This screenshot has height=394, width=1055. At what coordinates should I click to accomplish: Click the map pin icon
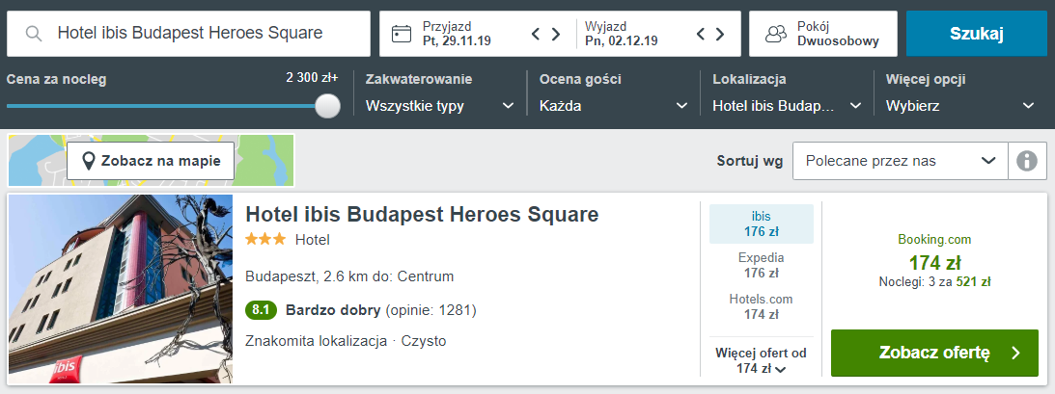coord(89,161)
